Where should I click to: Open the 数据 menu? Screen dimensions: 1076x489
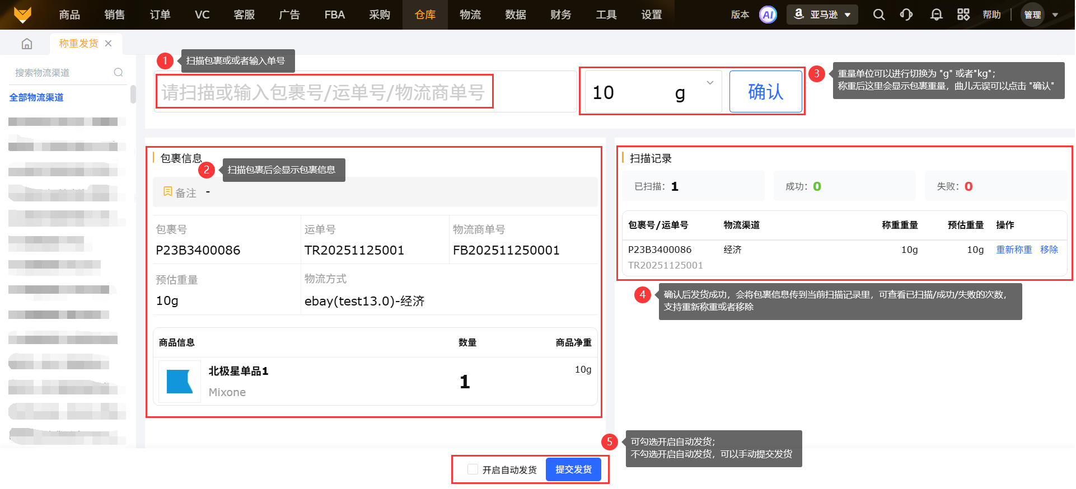(x=516, y=15)
